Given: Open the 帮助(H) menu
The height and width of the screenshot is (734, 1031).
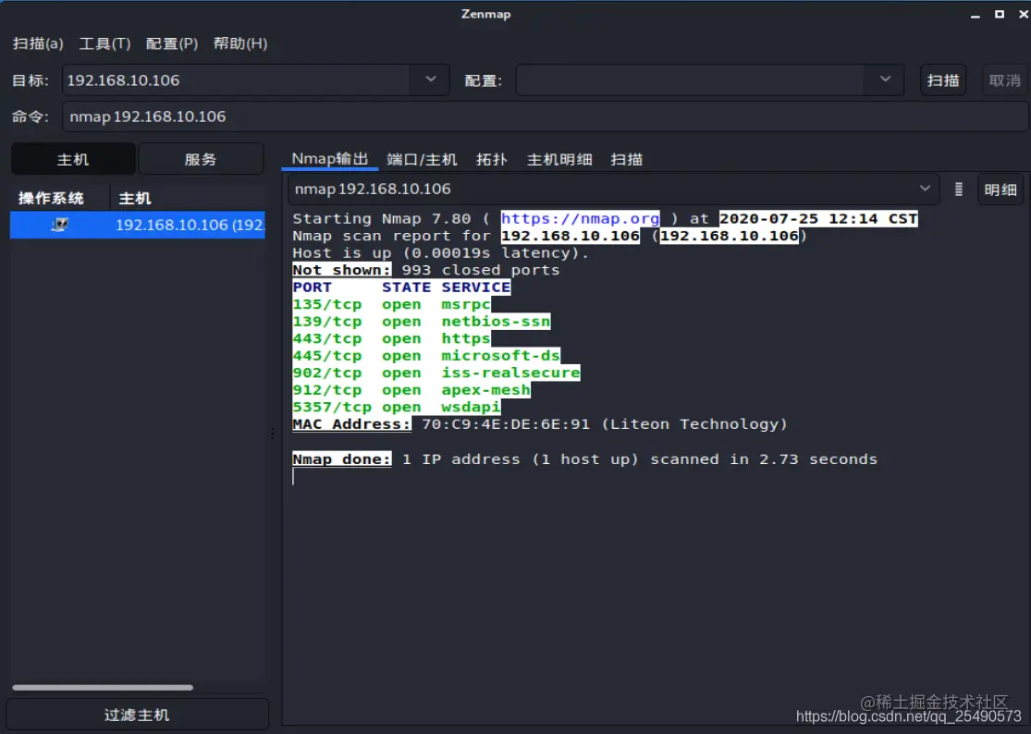Looking at the screenshot, I should [x=240, y=43].
